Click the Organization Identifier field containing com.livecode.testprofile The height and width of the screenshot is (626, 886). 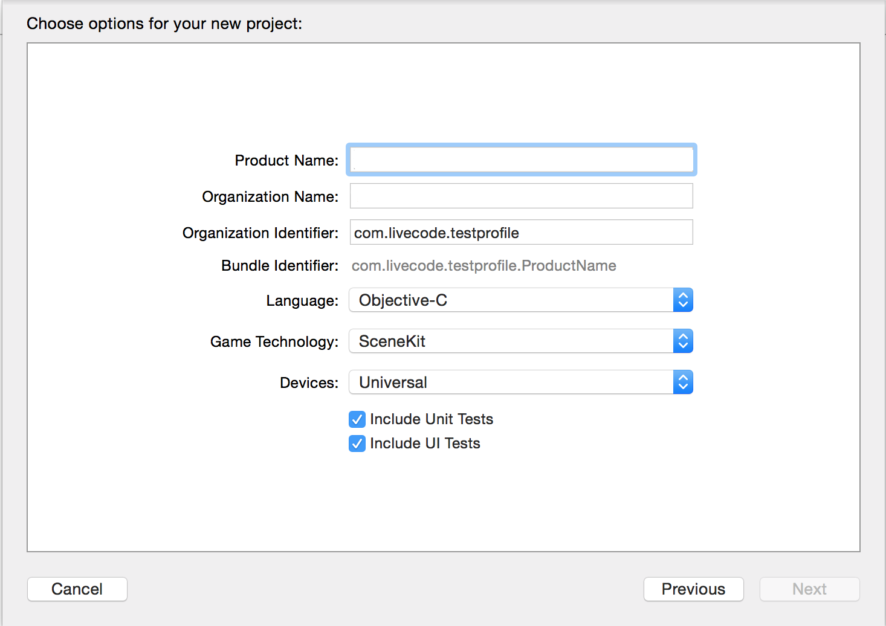(x=521, y=233)
